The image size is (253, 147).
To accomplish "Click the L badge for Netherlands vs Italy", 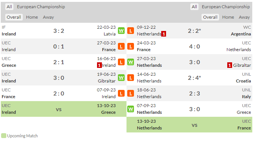I will [x=131, y=93].
